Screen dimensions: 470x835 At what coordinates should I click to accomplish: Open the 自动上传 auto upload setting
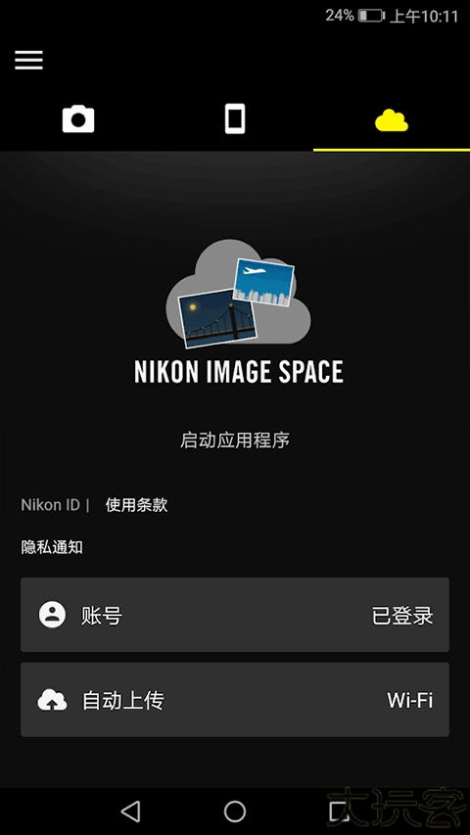click(x=235, y=700)
